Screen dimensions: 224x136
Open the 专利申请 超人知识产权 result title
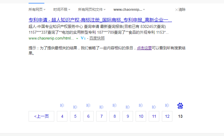tap(100, 20)
